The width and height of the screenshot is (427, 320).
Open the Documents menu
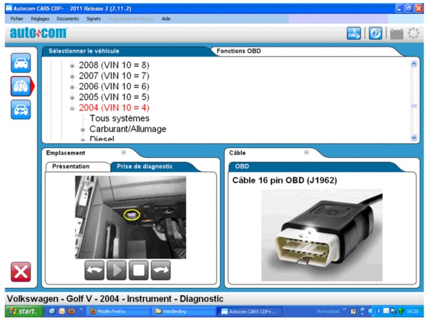pyautogui.click(x=67, y=19)
